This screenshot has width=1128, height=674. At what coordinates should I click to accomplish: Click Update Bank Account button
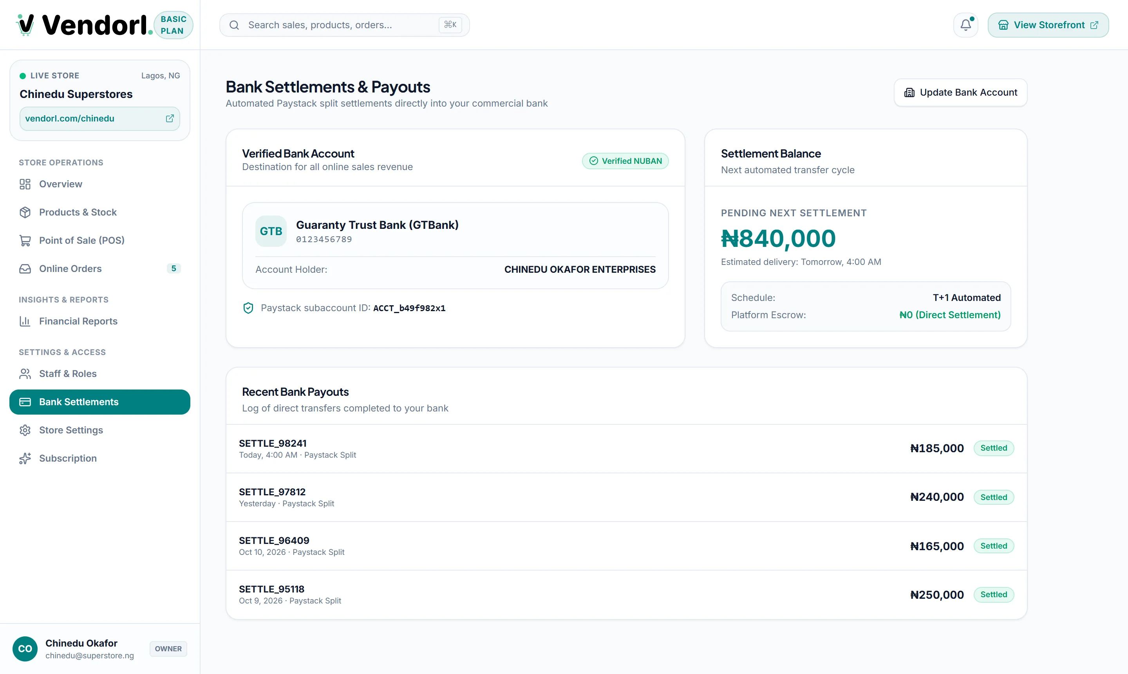(960, 92)
